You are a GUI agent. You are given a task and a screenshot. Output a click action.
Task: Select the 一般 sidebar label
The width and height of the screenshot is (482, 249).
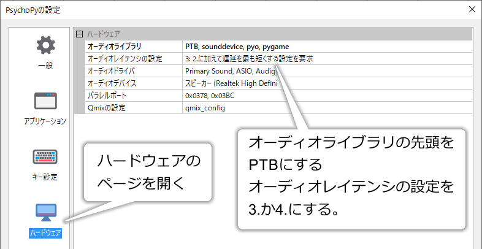point(45,66)
